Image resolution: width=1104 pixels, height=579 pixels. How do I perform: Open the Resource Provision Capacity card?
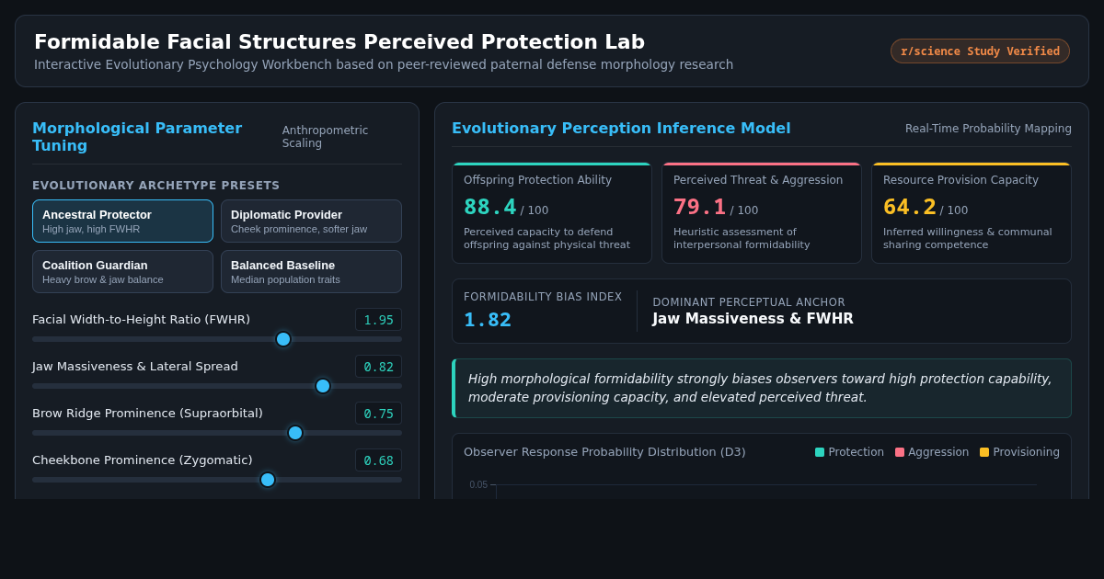[972, 213]
